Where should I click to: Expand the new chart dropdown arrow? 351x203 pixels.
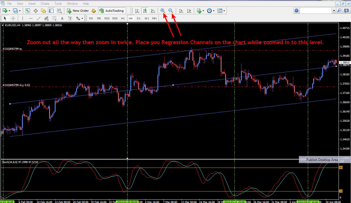[x=9, y=11]
